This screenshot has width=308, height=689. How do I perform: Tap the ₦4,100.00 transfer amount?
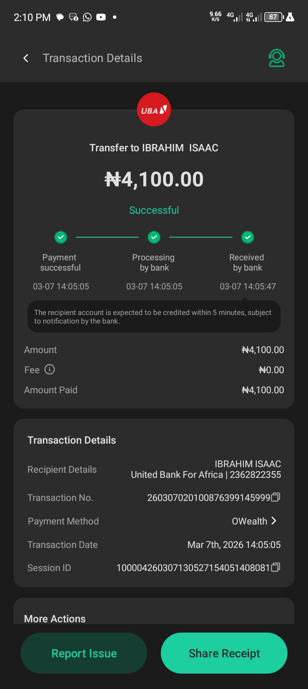point(154,179)
